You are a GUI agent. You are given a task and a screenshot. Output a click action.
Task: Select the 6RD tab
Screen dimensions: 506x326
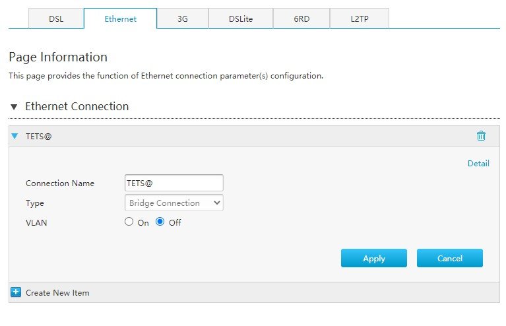(301, 18)
